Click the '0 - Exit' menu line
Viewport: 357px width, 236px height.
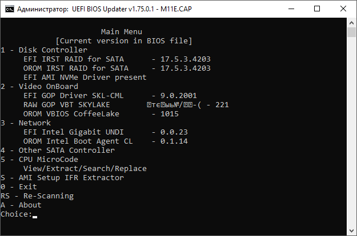tap(19, 187)
